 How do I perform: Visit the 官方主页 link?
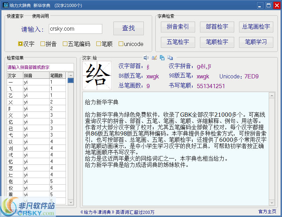(267, 212)
